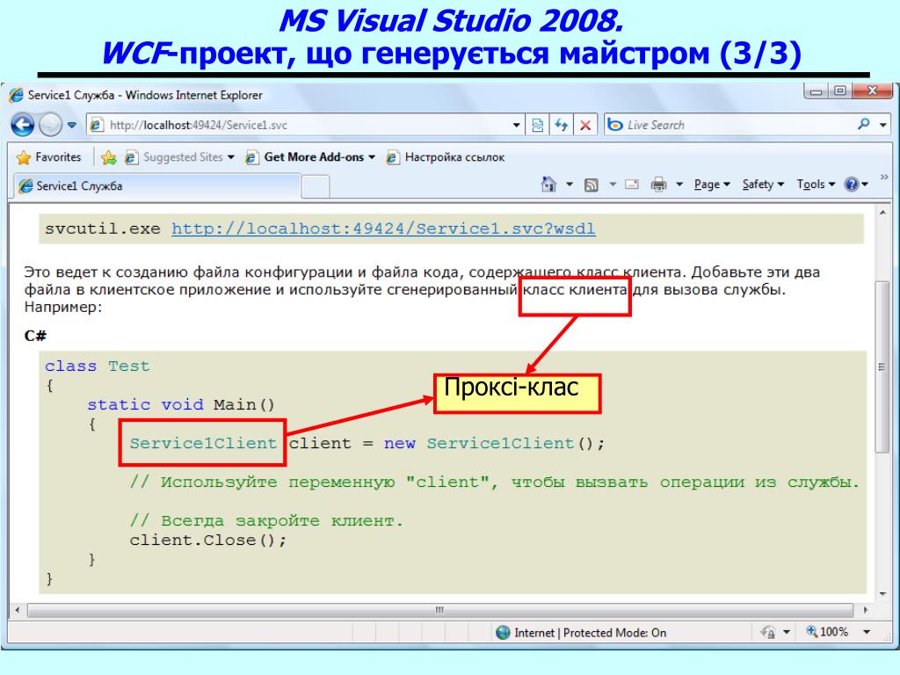
Task: Click the vertical scrollbar down arrow
Action: 882,594
